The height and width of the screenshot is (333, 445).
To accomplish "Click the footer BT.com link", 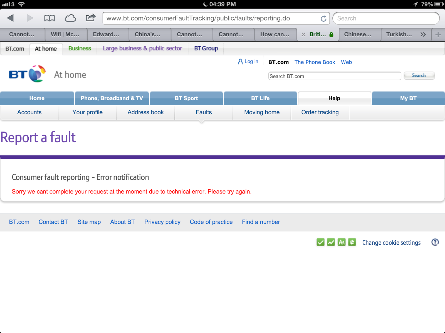I will click(x=19, y=222).
